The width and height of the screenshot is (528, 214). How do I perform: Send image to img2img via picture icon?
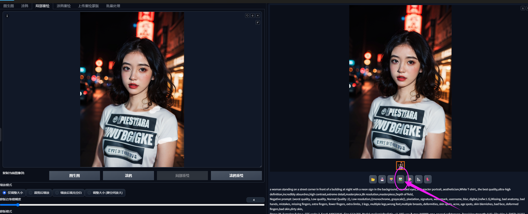[400, 179]
